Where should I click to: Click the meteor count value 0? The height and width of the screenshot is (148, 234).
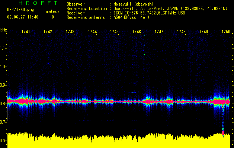[53, 17]
